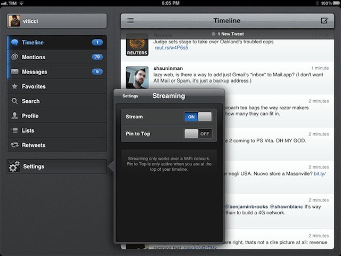This screenshot has width=341, height=256.
Task: Tap the battery indicator icon
Action: click(336, 3)
